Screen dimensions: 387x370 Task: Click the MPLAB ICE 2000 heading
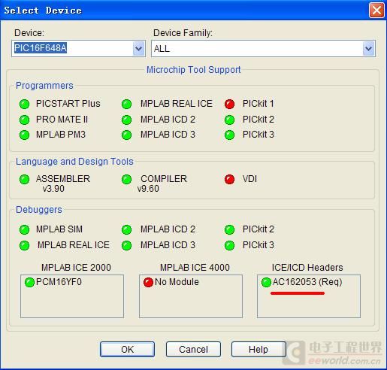point(76,268)
